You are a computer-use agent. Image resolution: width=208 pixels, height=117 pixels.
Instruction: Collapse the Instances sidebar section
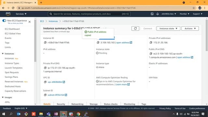[x=3, y=54]
